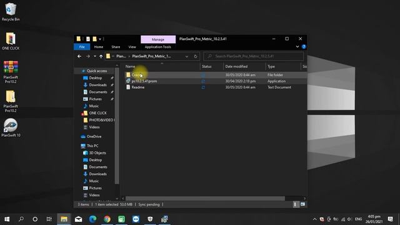This screenshot has width=400, height=225.
Task: Switch to details view in status bar
Action: pyautogui.click(x=296, y=204)
